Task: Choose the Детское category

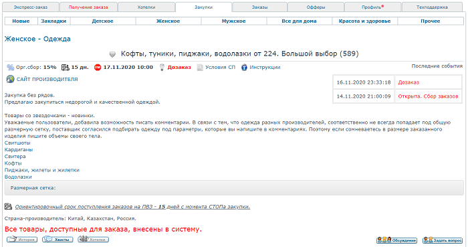Action: click(x=103, y=21)
